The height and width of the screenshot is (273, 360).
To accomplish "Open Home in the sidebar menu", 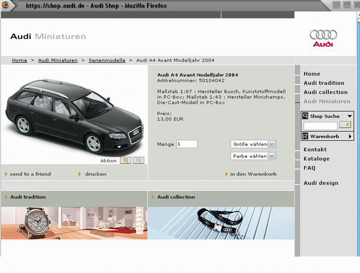I will [x=312, y=74].
